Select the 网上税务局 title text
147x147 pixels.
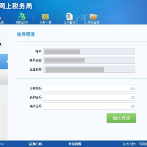(x=16, y=6)
